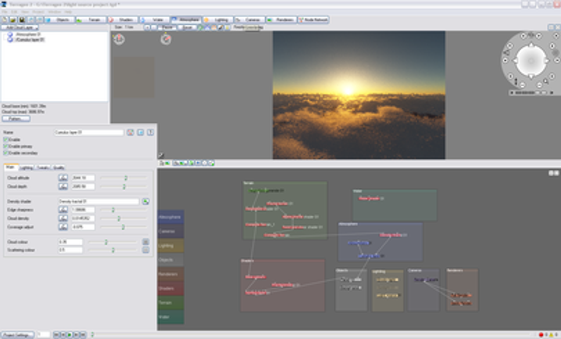
Task: Open the Renderers layout in the toolbar
Action: 282,20
